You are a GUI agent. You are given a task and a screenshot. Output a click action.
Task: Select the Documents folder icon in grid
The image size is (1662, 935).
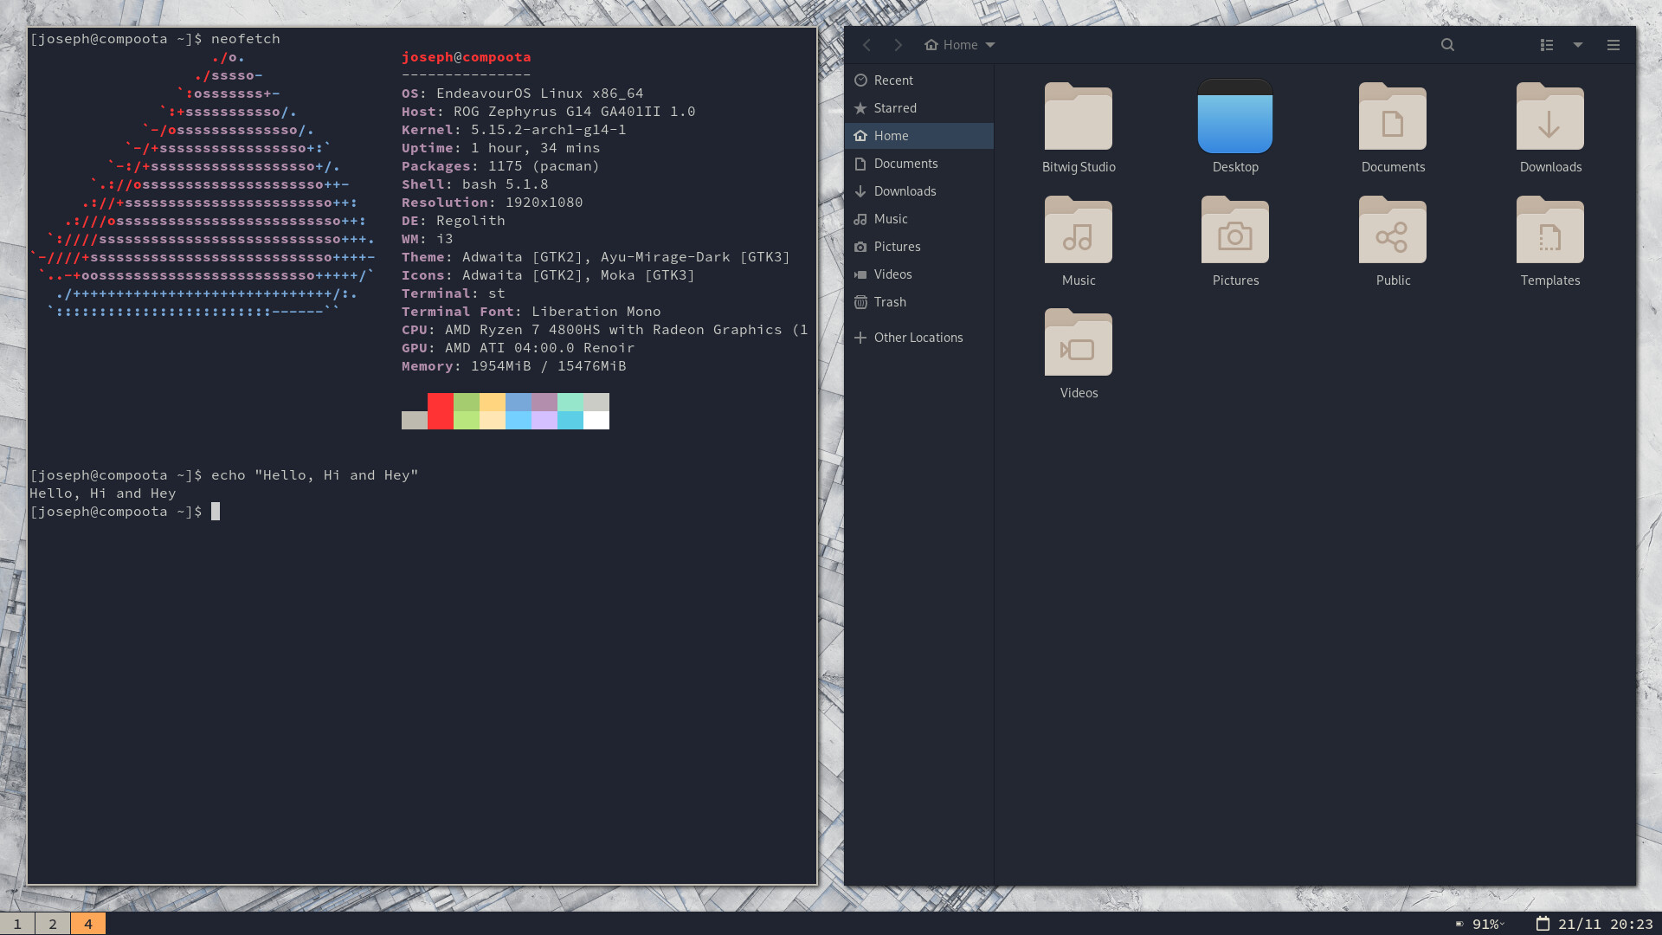pos(1393,117)
